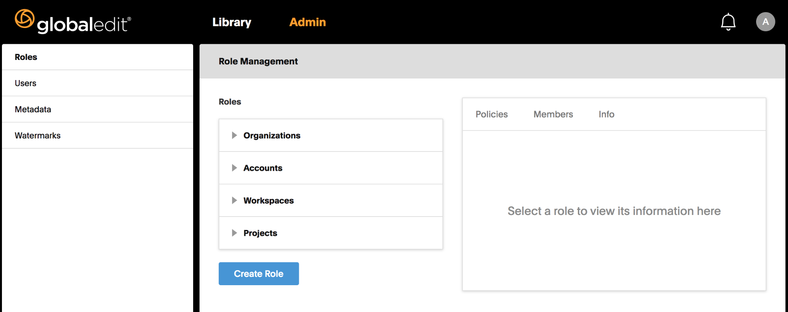Open Users in the sidebar

97,83
